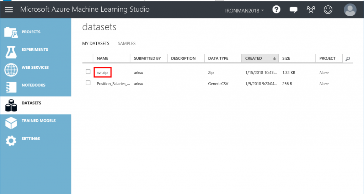Open the hamburger navigation menu
Viewport: 364px width, 194px height.
point(9,10)
